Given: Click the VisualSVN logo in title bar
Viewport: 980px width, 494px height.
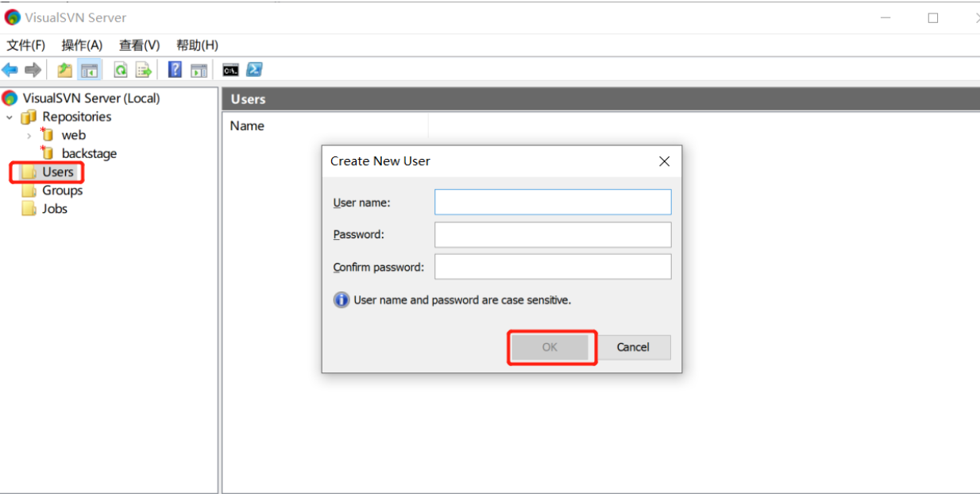Looking at the screenshot, I should pos(12,17).
